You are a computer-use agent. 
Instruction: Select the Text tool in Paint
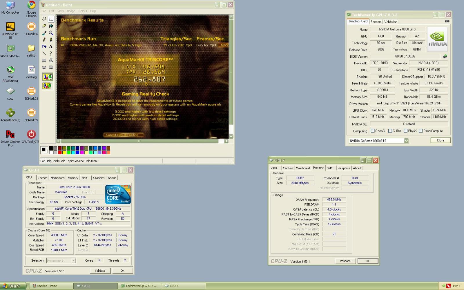(x=51, y=47)
